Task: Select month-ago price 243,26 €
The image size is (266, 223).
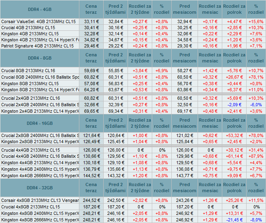Action: pos(185,200)
